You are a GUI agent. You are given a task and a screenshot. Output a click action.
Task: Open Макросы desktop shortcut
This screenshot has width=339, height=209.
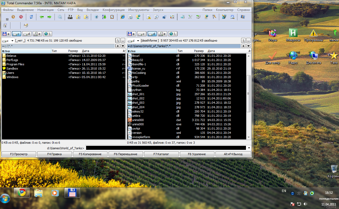coord(293,35)
